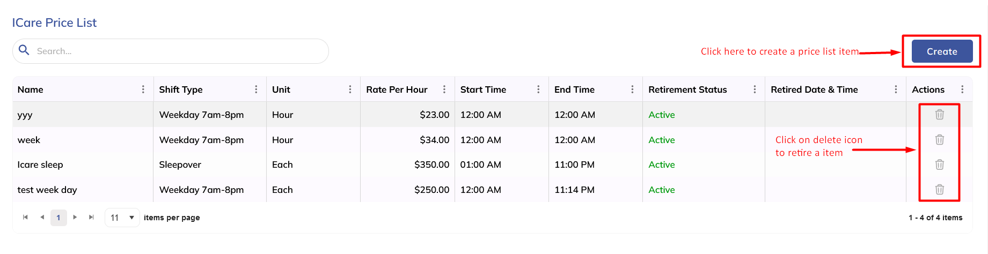Sort by End Time column header

pyautogui.click(x=574, y=89)
